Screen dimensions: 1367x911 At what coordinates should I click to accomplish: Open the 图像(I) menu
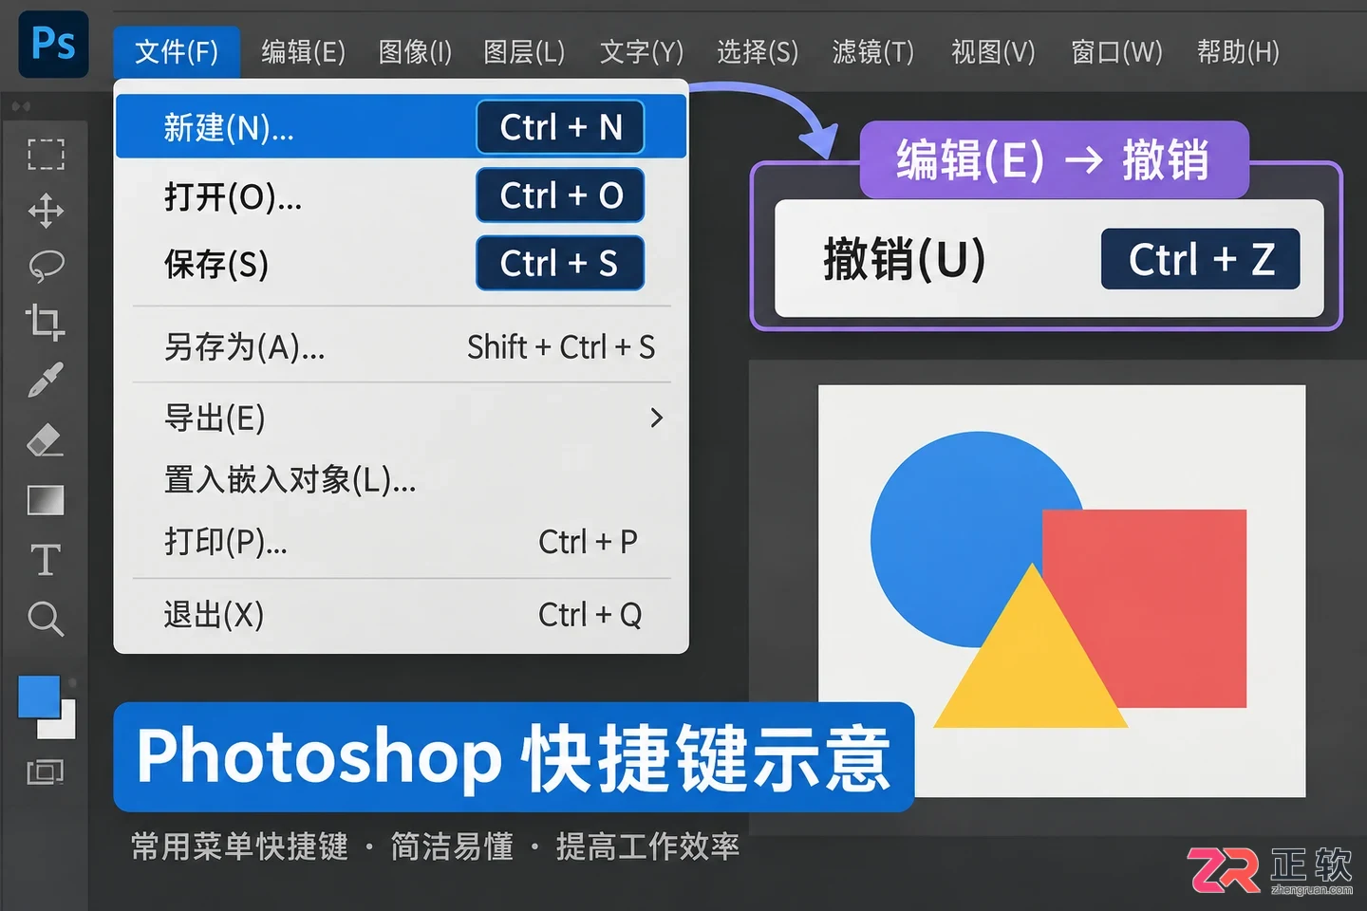pyautogui.click(x=415, y=51)
